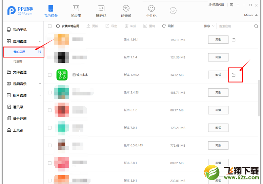Open the 找应用 tab

76,11
